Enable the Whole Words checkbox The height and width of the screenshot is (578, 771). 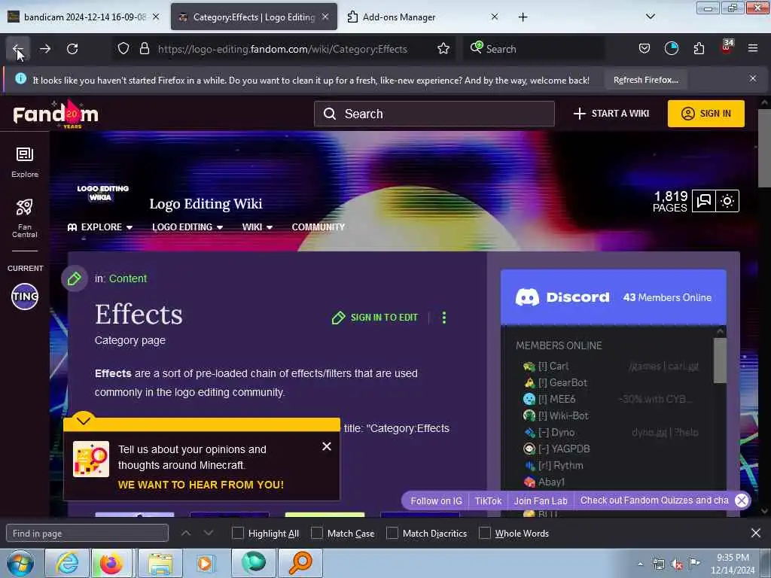coord(484,534)
